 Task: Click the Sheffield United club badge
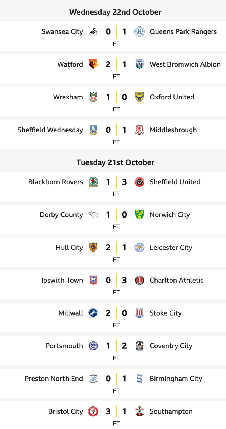[x=139, y=182]
